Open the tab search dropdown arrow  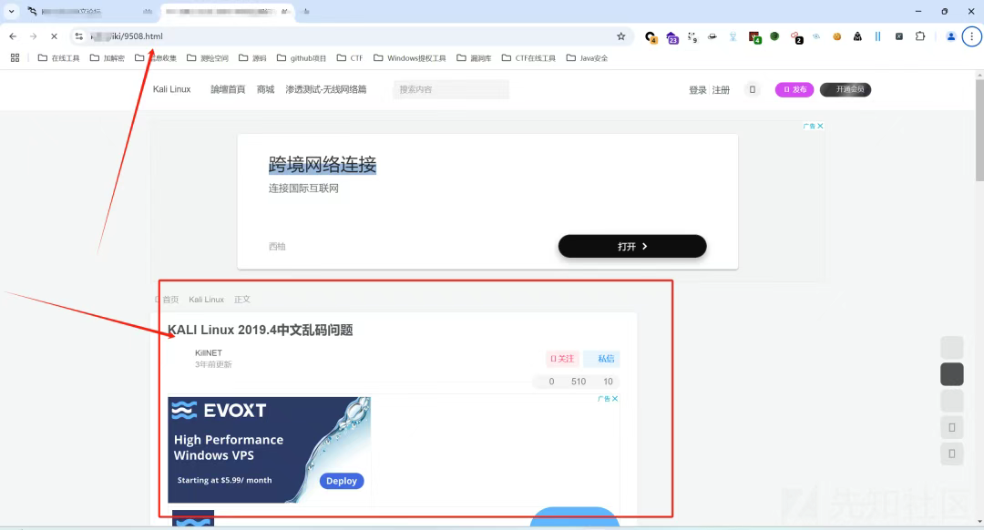[x=11, y=11]
